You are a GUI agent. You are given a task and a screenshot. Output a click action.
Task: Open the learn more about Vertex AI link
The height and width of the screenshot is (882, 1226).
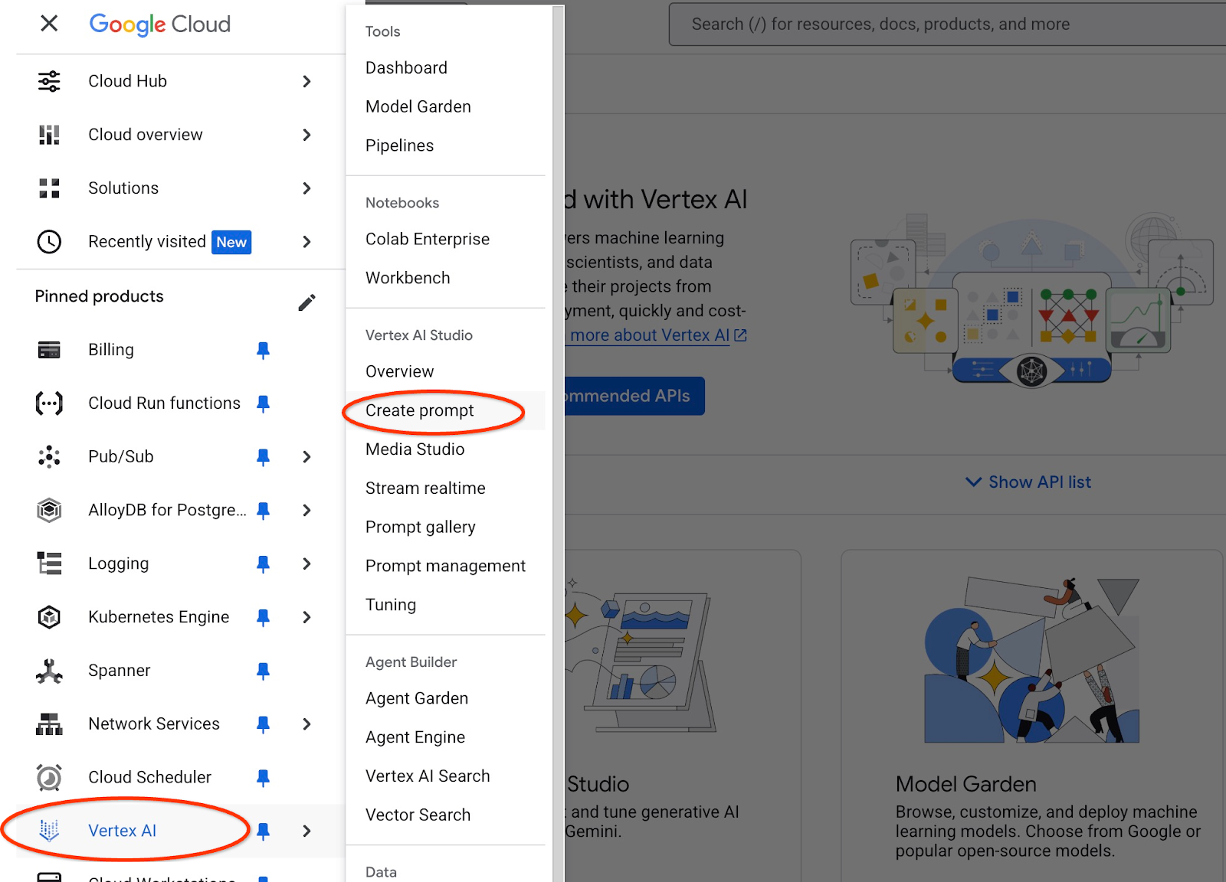(x=656, y=335)
